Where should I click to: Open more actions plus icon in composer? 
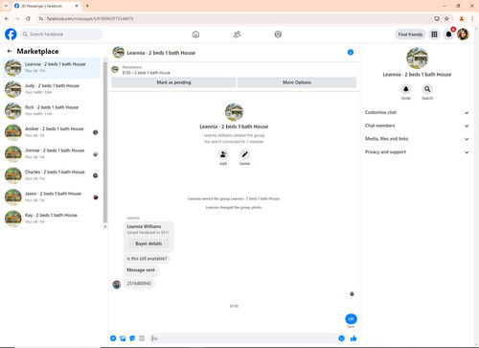(x=113, y=338)
